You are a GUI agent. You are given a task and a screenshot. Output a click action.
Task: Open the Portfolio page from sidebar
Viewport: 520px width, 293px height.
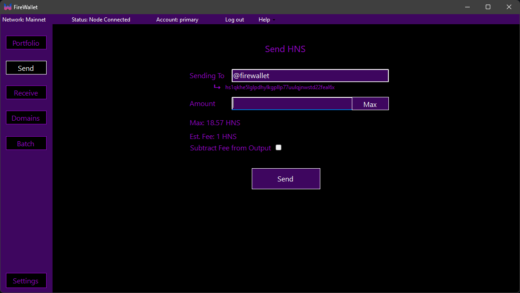[26, 43]
